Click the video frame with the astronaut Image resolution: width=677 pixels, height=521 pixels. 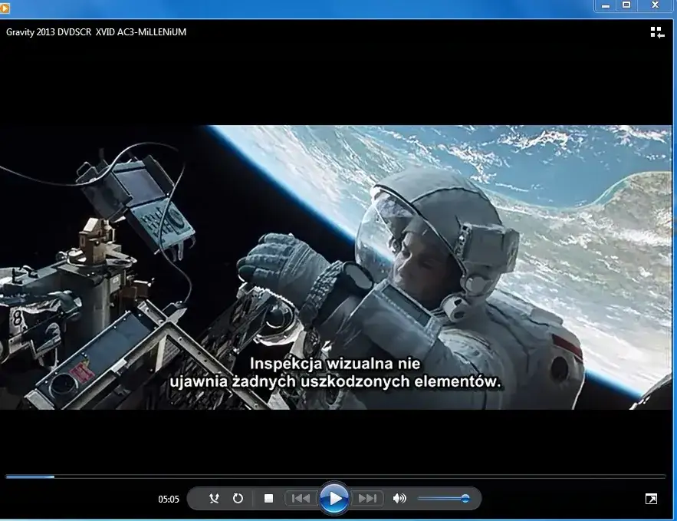tap(336, 267)
